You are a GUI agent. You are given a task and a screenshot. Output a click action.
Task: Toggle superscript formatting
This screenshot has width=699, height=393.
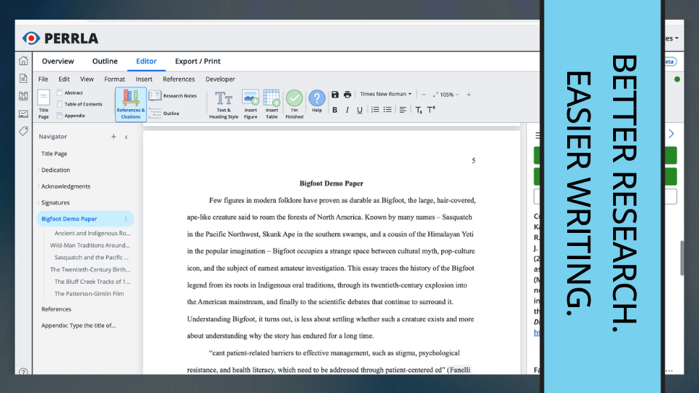(431, 110)
